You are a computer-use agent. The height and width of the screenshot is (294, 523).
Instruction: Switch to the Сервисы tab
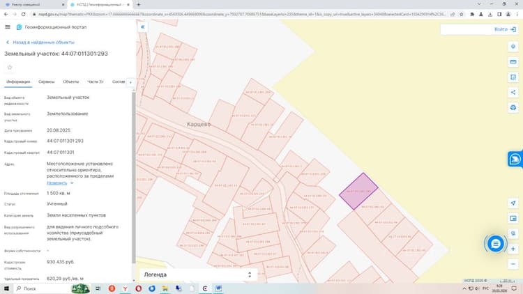[46, 82]
